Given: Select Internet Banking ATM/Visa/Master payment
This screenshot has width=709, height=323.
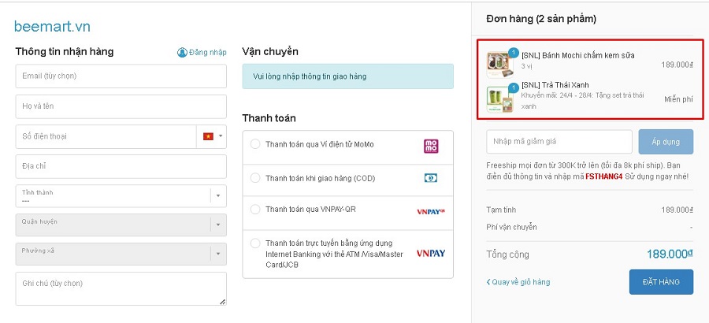Looking at the screenshot, I should pyautogui.click(x=255, y=243).
